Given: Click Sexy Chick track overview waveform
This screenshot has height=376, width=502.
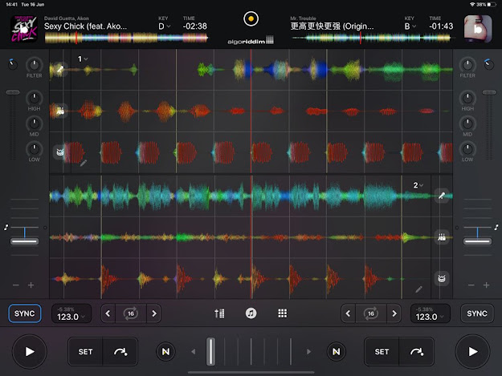Looking at the screenshot, I should point(126,38).
